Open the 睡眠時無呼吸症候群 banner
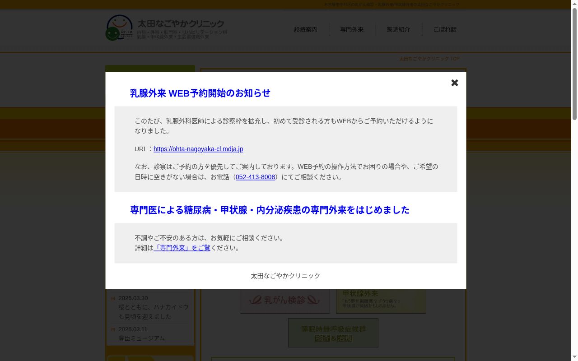The height and width of the screenshot is (361, 578). 333,333
